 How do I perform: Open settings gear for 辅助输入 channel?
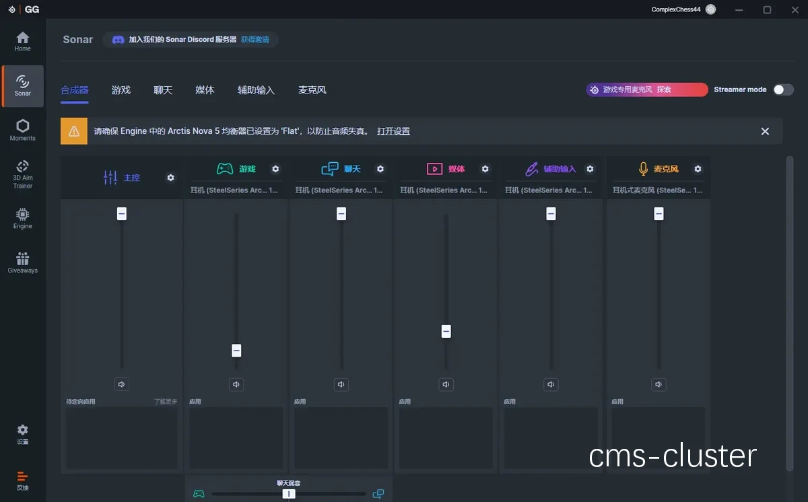(x=591, y=169)
